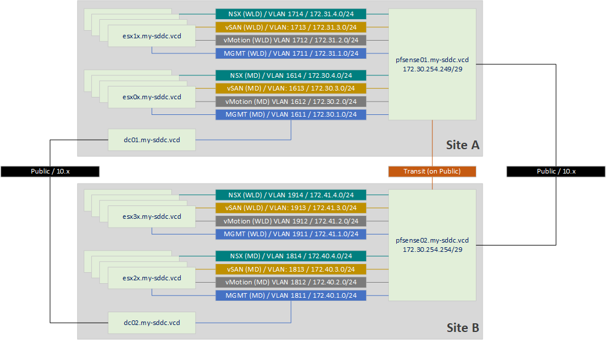Select the dc02.my-sddc.vcd node

(151, 323)
